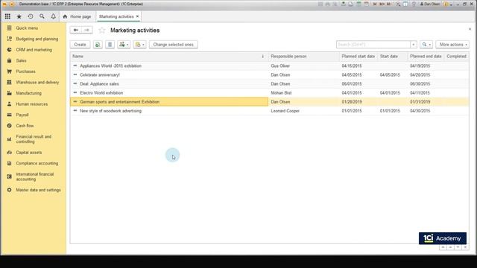The height and width of the screenshot is (268, 477).
Task: Sort by Planned start date header
Action: tap(358, 57)
